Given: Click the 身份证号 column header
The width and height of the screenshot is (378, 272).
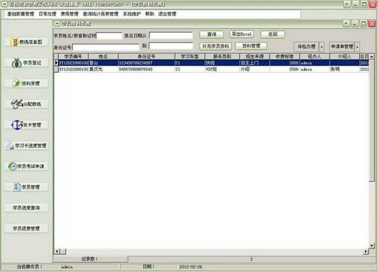Looking at the screenshot, I should tap(147, 57).
